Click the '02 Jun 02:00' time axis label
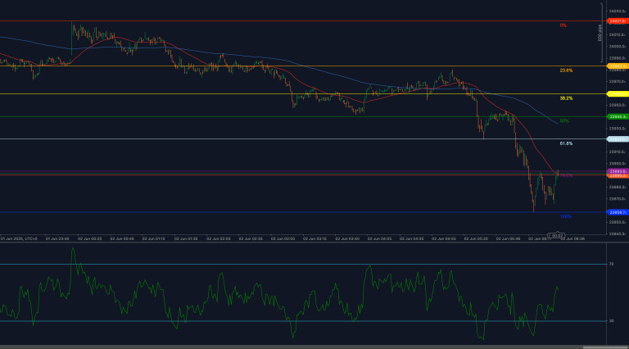Viewport: 629px width, 349px height. (x=219, y=238)
